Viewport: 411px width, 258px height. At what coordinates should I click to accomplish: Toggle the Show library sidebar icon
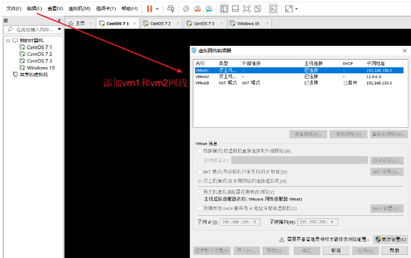coord(224,9)
